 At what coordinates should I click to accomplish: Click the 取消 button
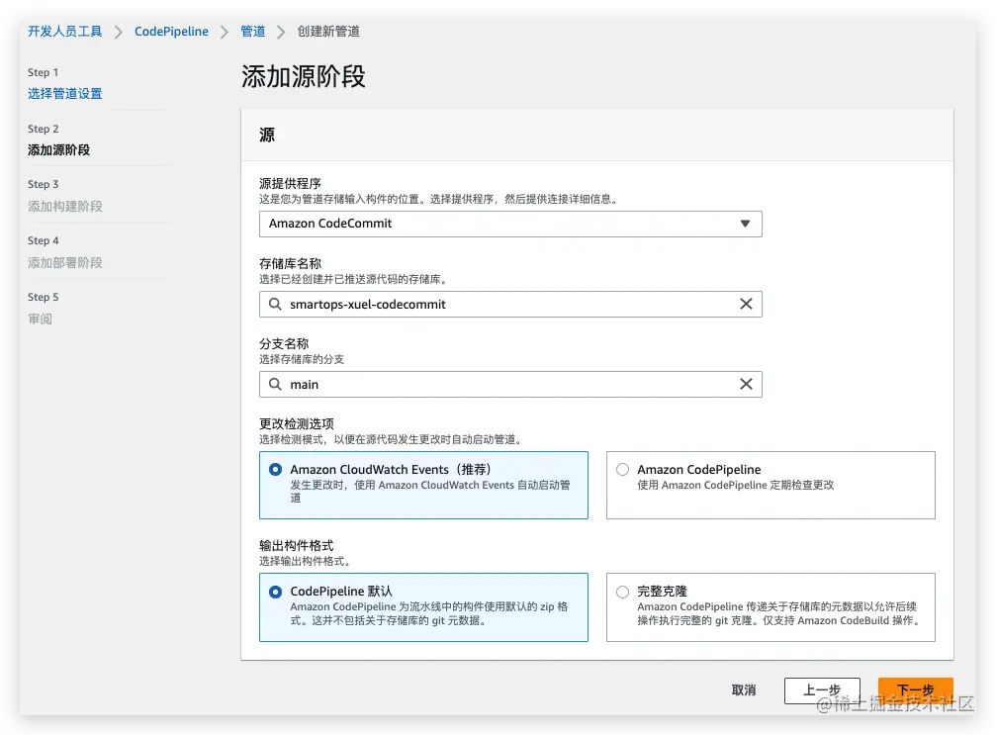point(744,689)
